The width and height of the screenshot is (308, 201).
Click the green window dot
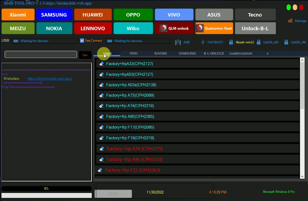[x=289, y=8]
